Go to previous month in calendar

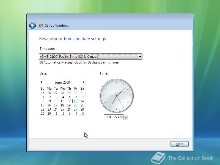click(41, 82)
